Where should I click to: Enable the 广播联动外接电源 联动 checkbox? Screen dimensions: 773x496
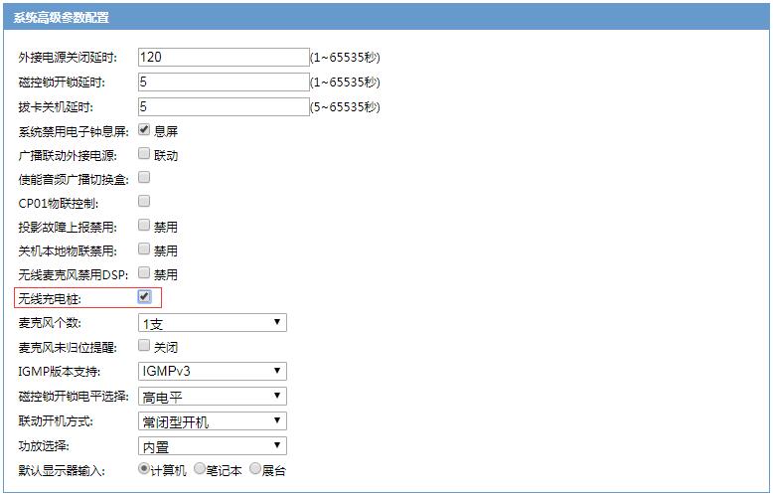(x=144, y=154)
